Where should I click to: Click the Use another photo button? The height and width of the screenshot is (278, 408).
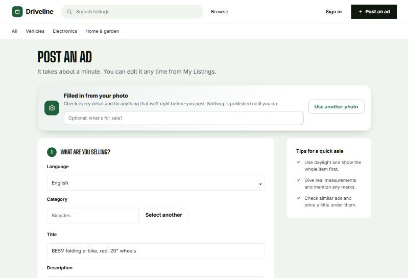click(336, 107)
